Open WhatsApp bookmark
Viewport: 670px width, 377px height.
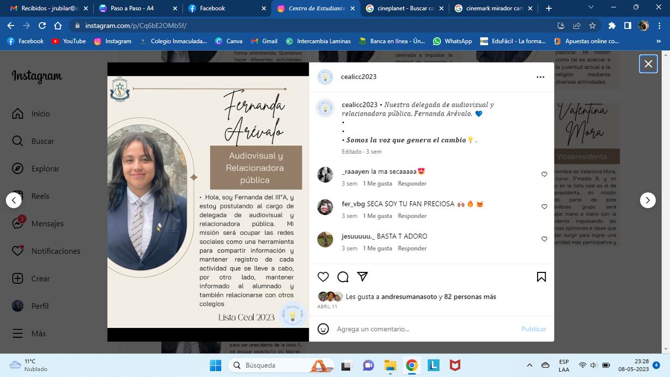(x=452, y=41)
